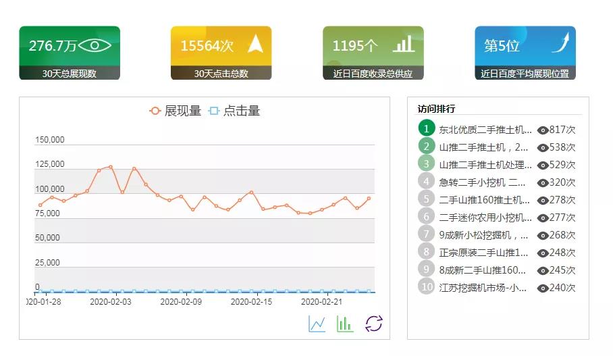Click the 150,000 y-axis label

pos(50,140)
